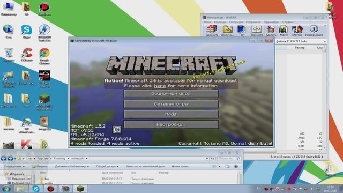Image resolution: width=343 pixels, height=193 pixels.
Task: Click the WinRAR Найти (Find) toolbar icon
Action: [284, 31]
